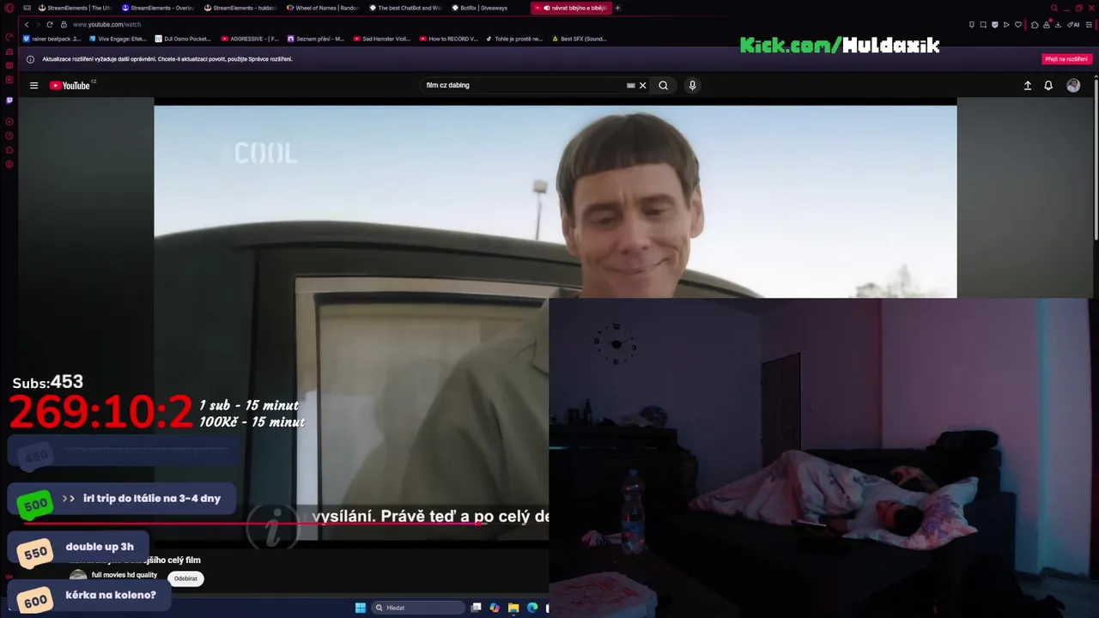Switch to The best ChatBot tab

coord(404,8)
